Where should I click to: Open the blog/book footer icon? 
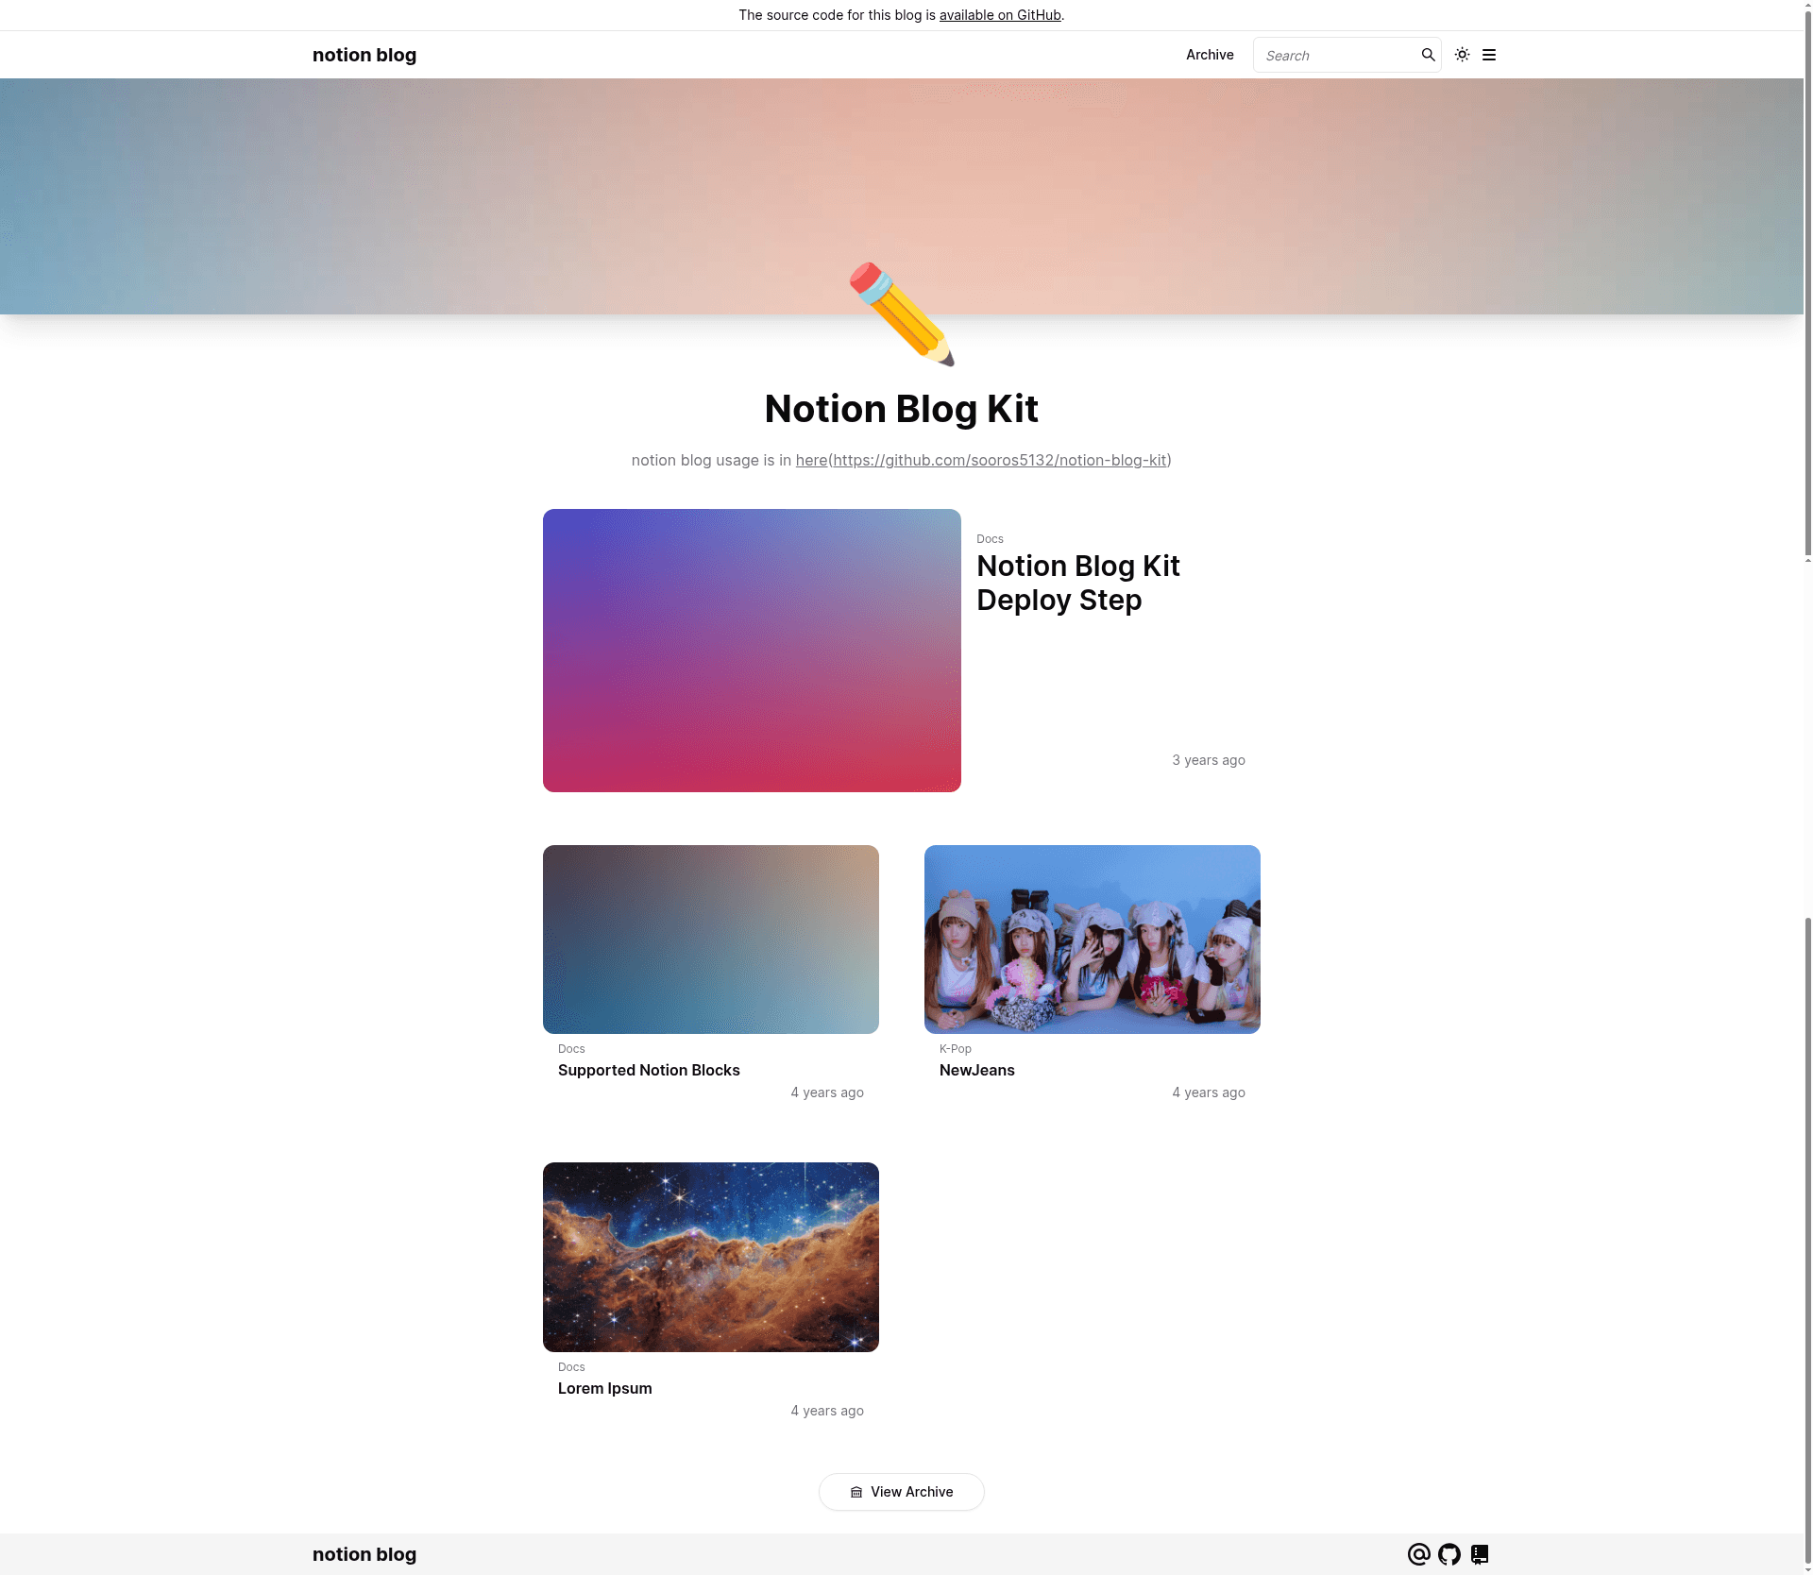(x=1479, y=1554)
